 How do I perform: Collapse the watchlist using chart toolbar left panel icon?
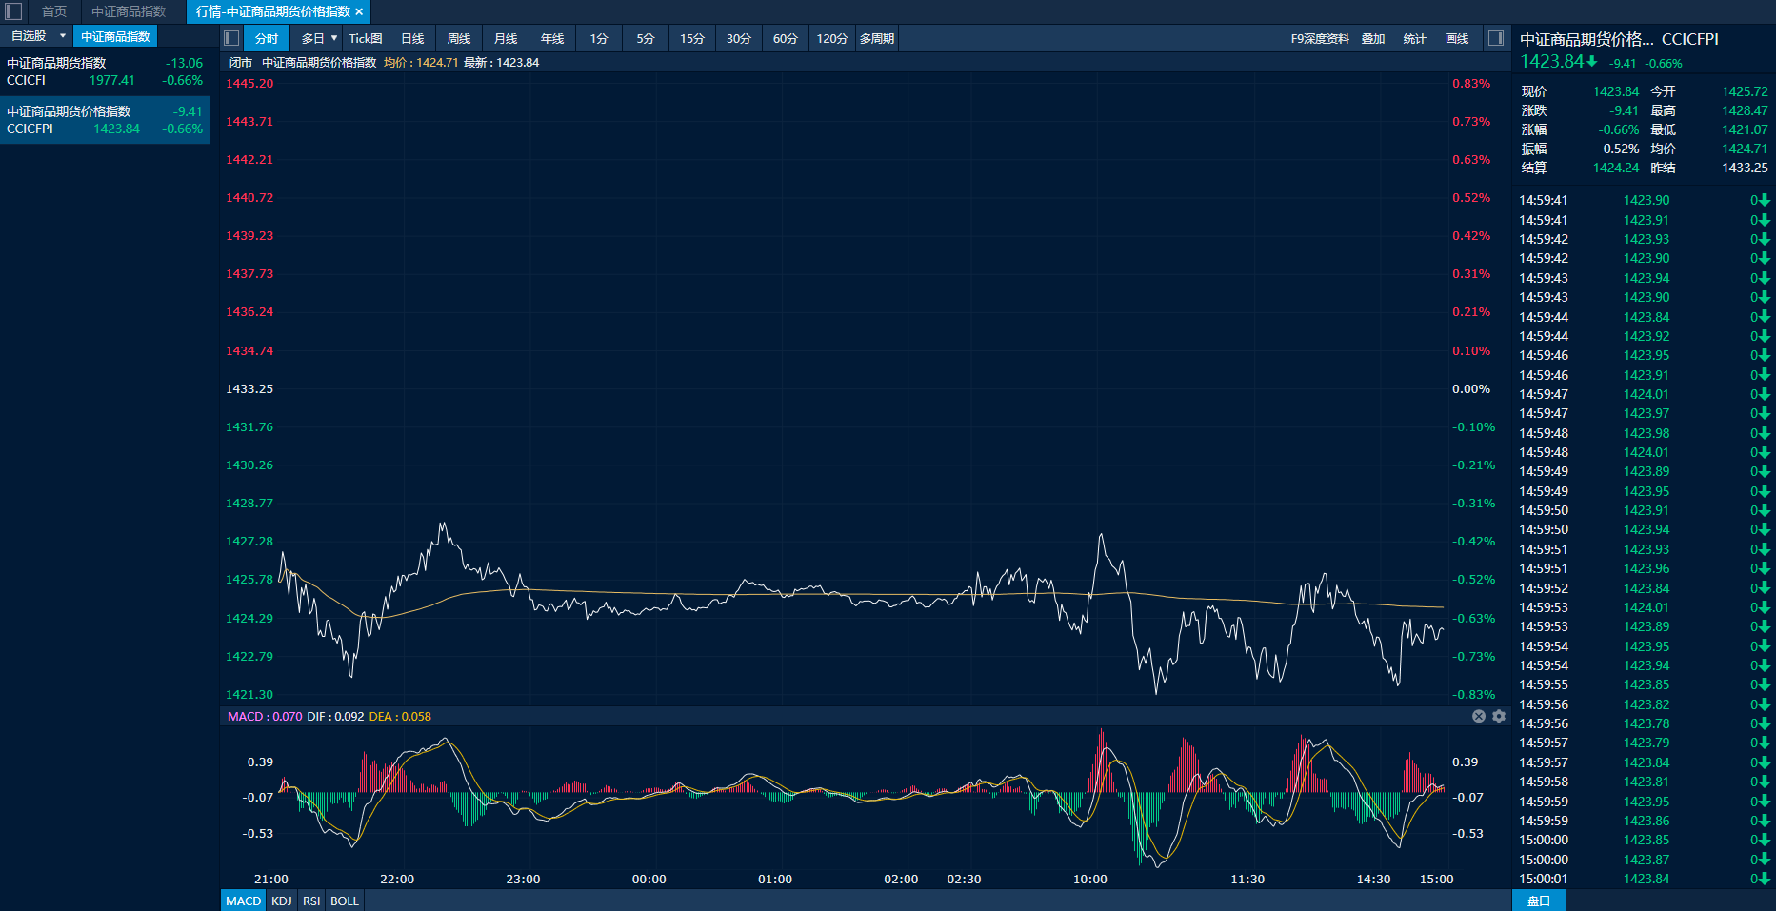point(231,38)
